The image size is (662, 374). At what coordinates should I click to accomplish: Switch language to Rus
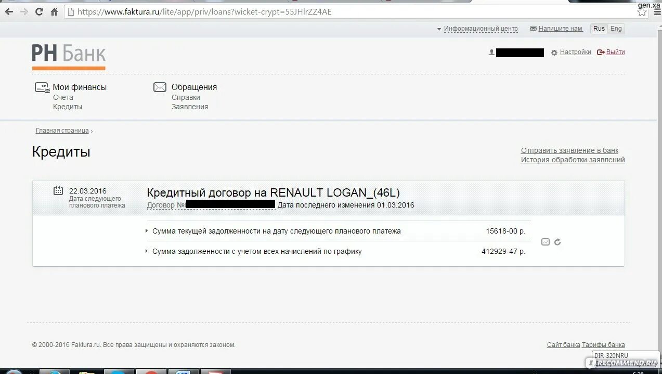(x=599, y=29)
